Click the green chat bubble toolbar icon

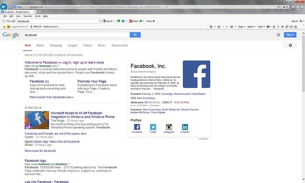point(118,21)
